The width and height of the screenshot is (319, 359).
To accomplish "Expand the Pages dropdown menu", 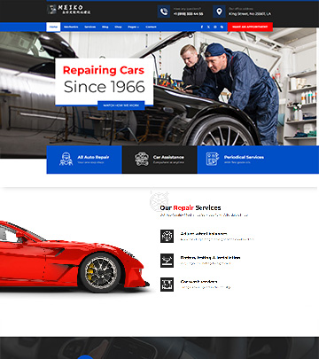I will pos(133,27).
